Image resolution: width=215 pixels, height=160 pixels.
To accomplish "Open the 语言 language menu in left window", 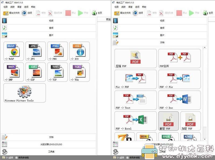I will tap(19, 7).
